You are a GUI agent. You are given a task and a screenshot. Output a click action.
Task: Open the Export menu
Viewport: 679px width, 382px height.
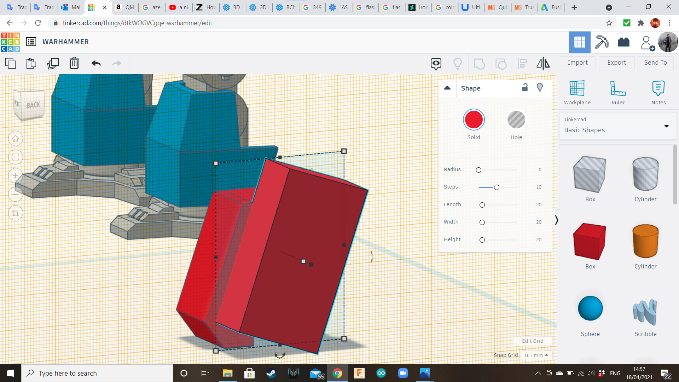pyautogui.click(x=616, y=63)
